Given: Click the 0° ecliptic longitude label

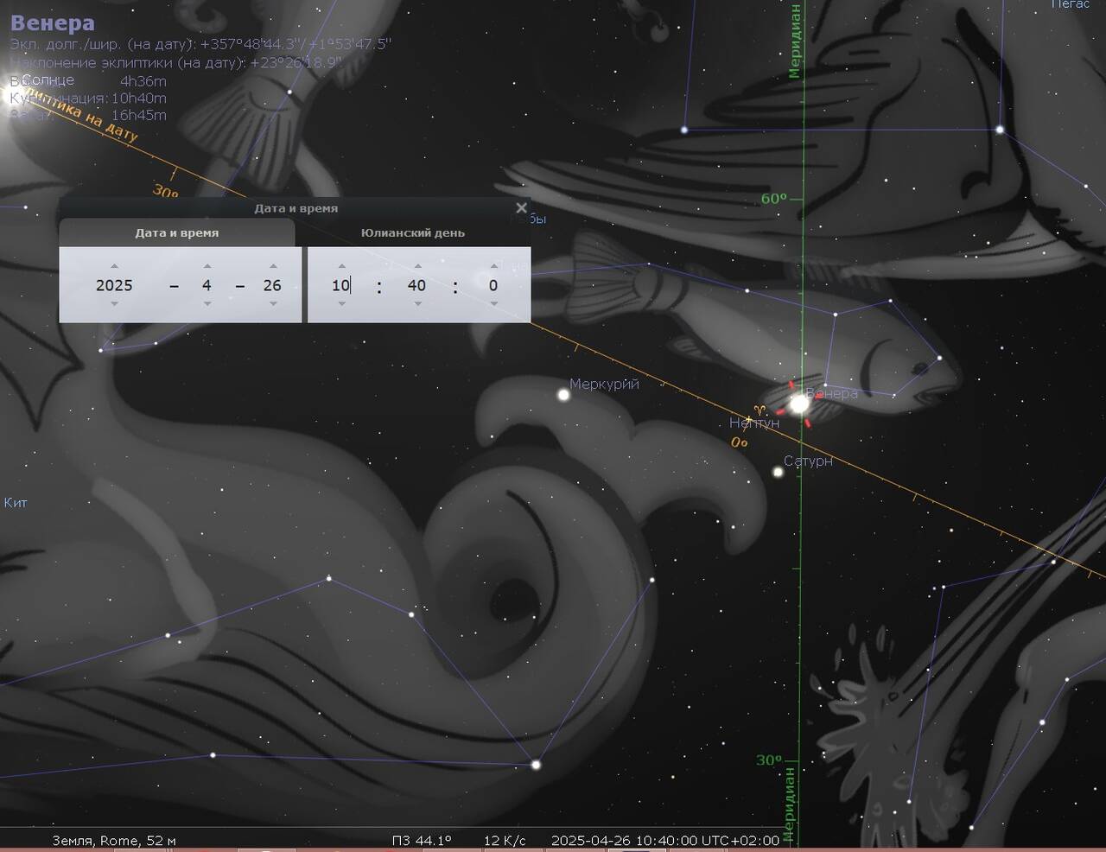Looking at the screenshot, I should tap(740, 442).
